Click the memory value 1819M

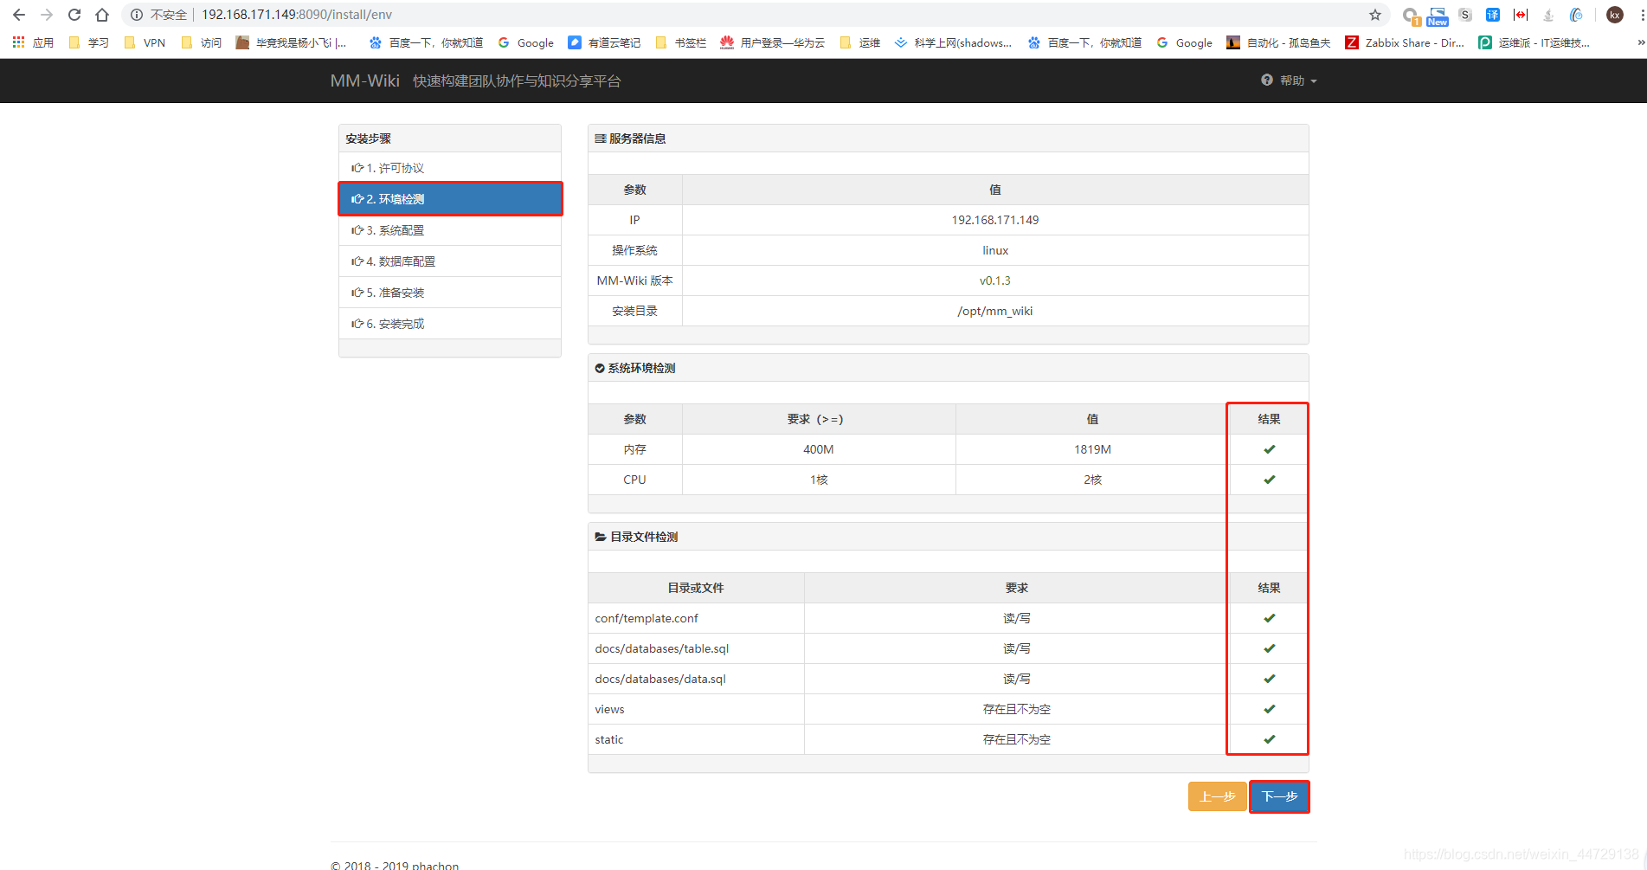1092,449
